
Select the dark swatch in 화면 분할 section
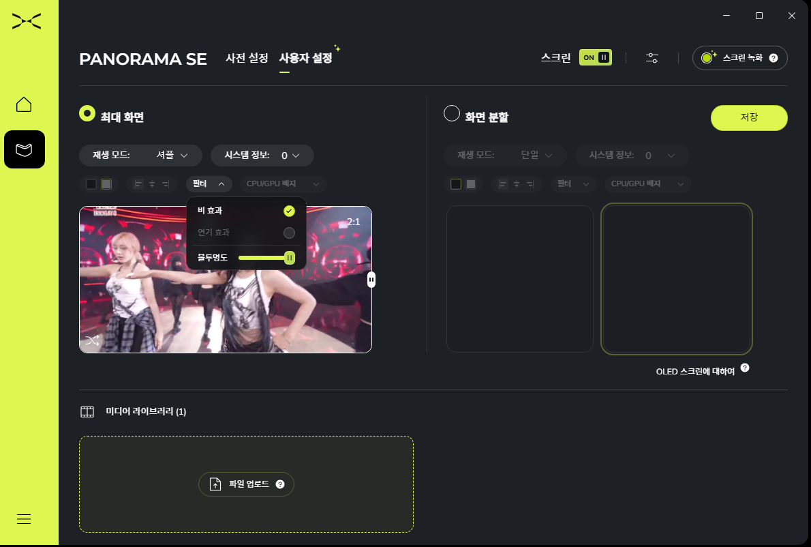pos(456,184)
